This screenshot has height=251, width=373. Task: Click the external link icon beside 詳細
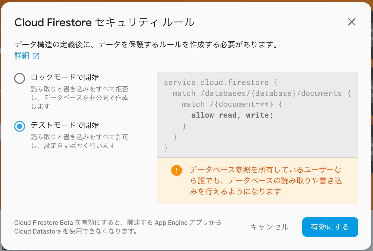(36, 56)
